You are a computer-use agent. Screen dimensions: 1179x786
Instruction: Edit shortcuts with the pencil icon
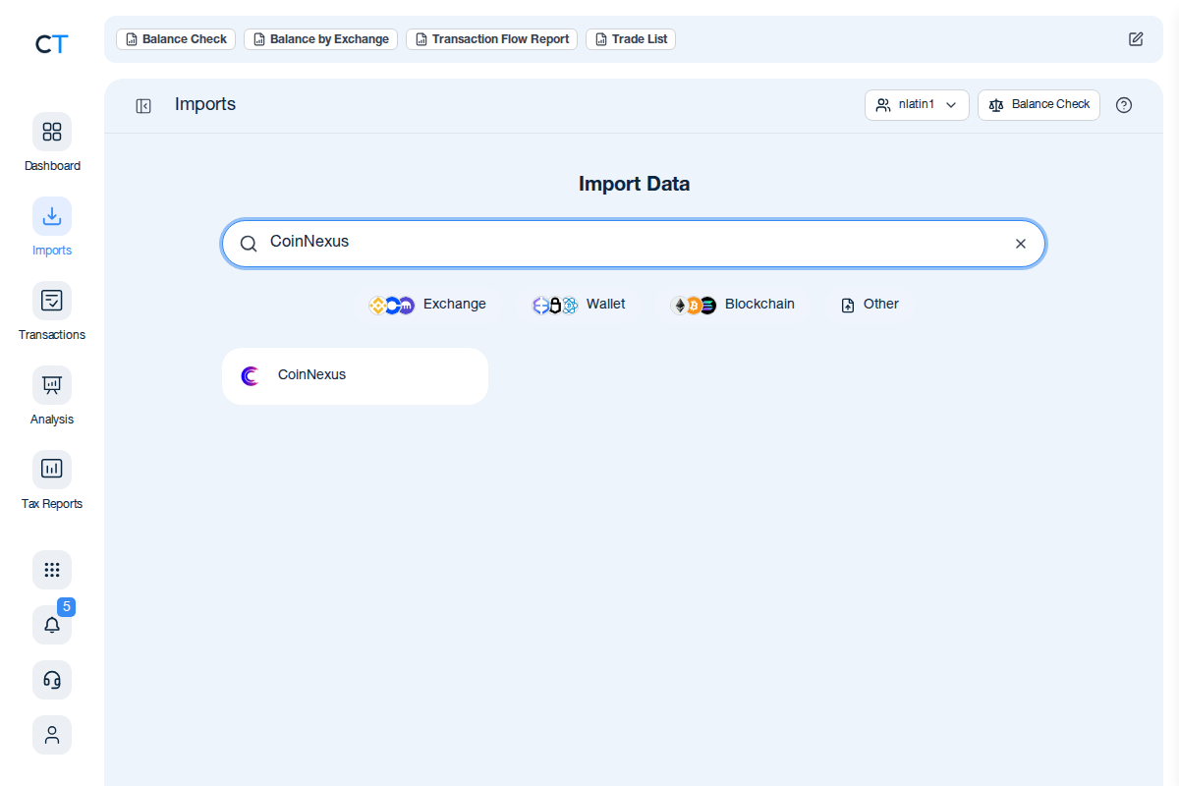click(1136, 39)
